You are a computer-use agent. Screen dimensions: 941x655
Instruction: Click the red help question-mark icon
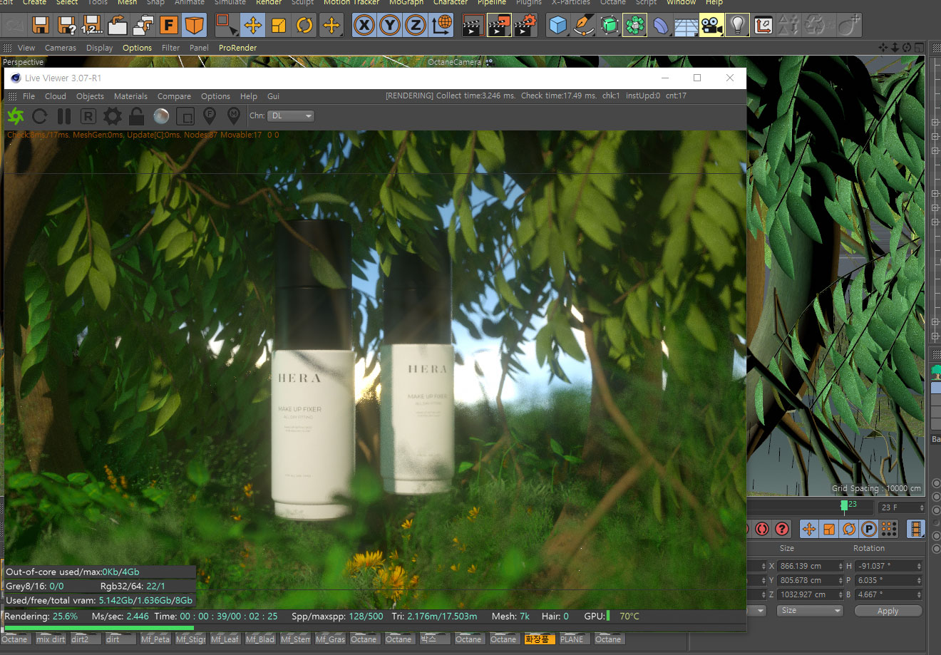click(x=782, y=529)
